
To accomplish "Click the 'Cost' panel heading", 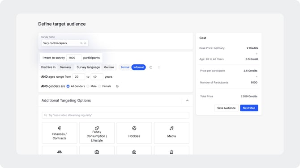I will 203,38.
